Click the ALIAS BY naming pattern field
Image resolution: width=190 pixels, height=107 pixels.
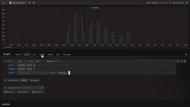coord(33,73)
